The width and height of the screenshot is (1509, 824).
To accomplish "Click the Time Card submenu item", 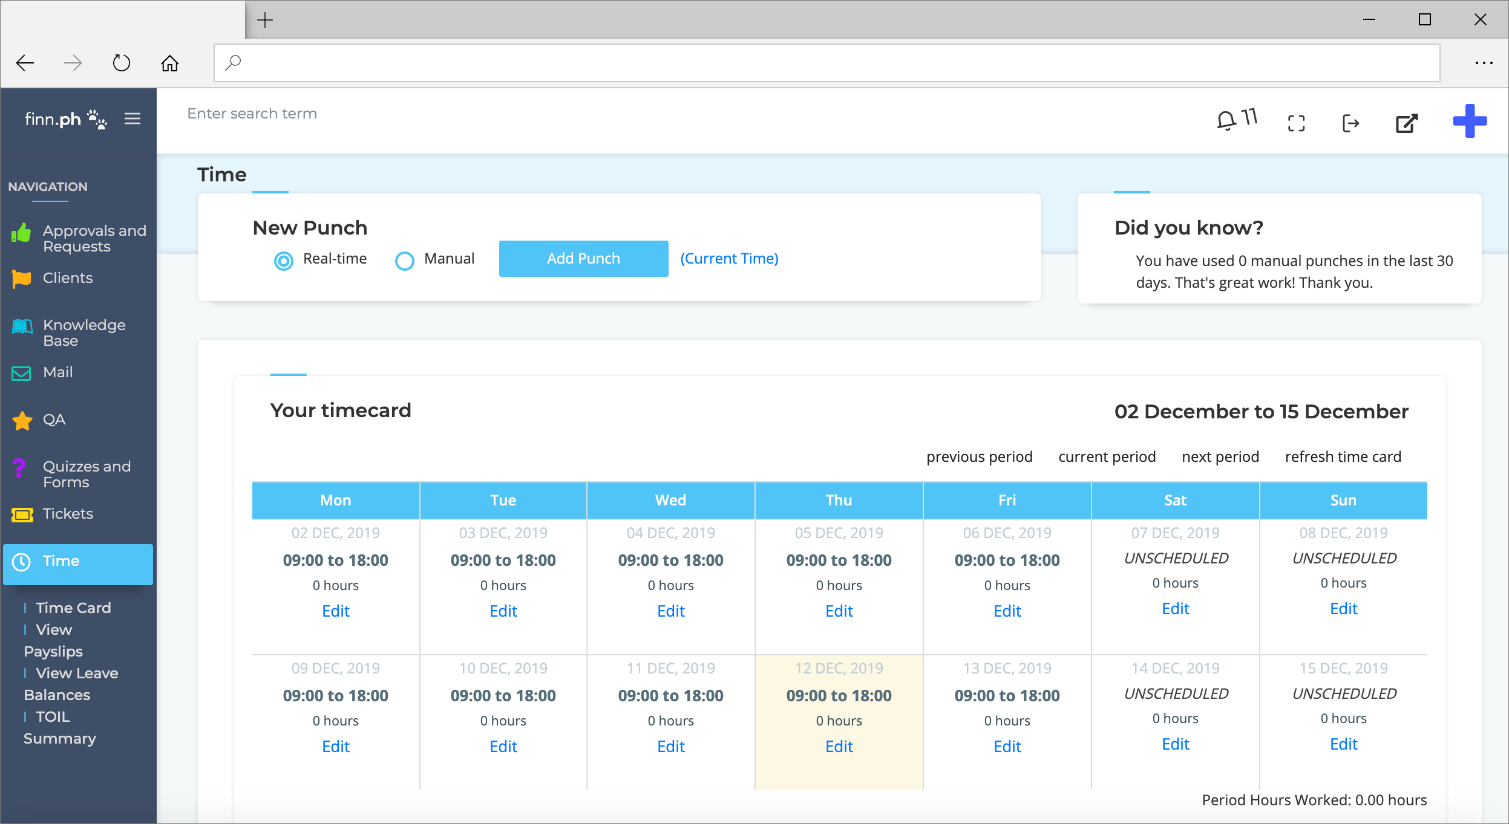I will tap(73, 608).
